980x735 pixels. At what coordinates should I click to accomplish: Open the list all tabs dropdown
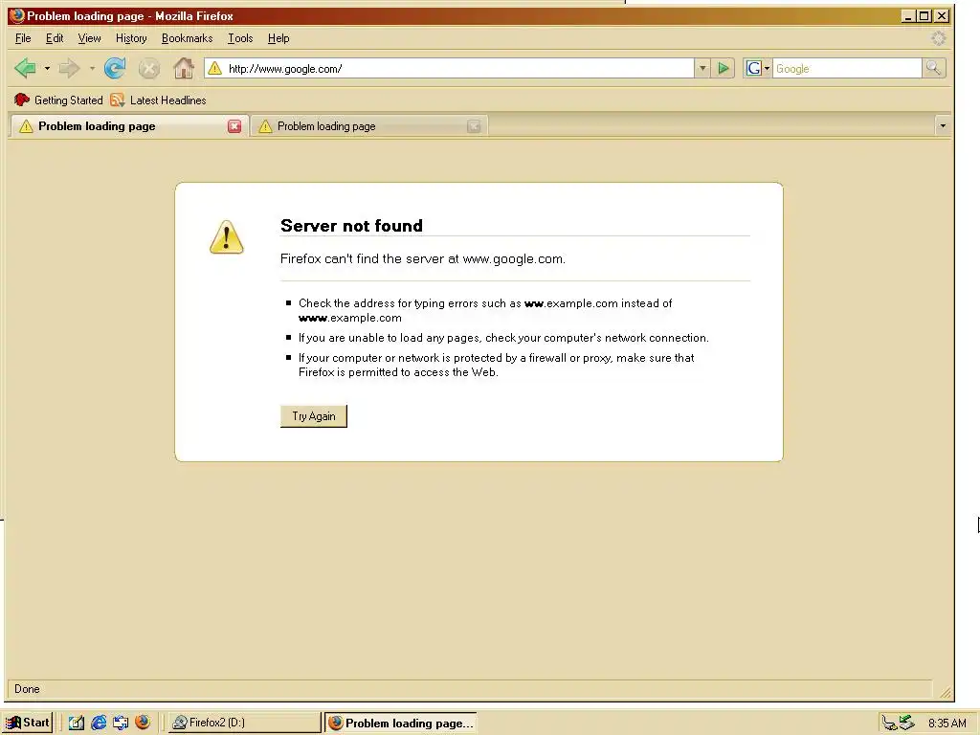(x=943, y=126)
